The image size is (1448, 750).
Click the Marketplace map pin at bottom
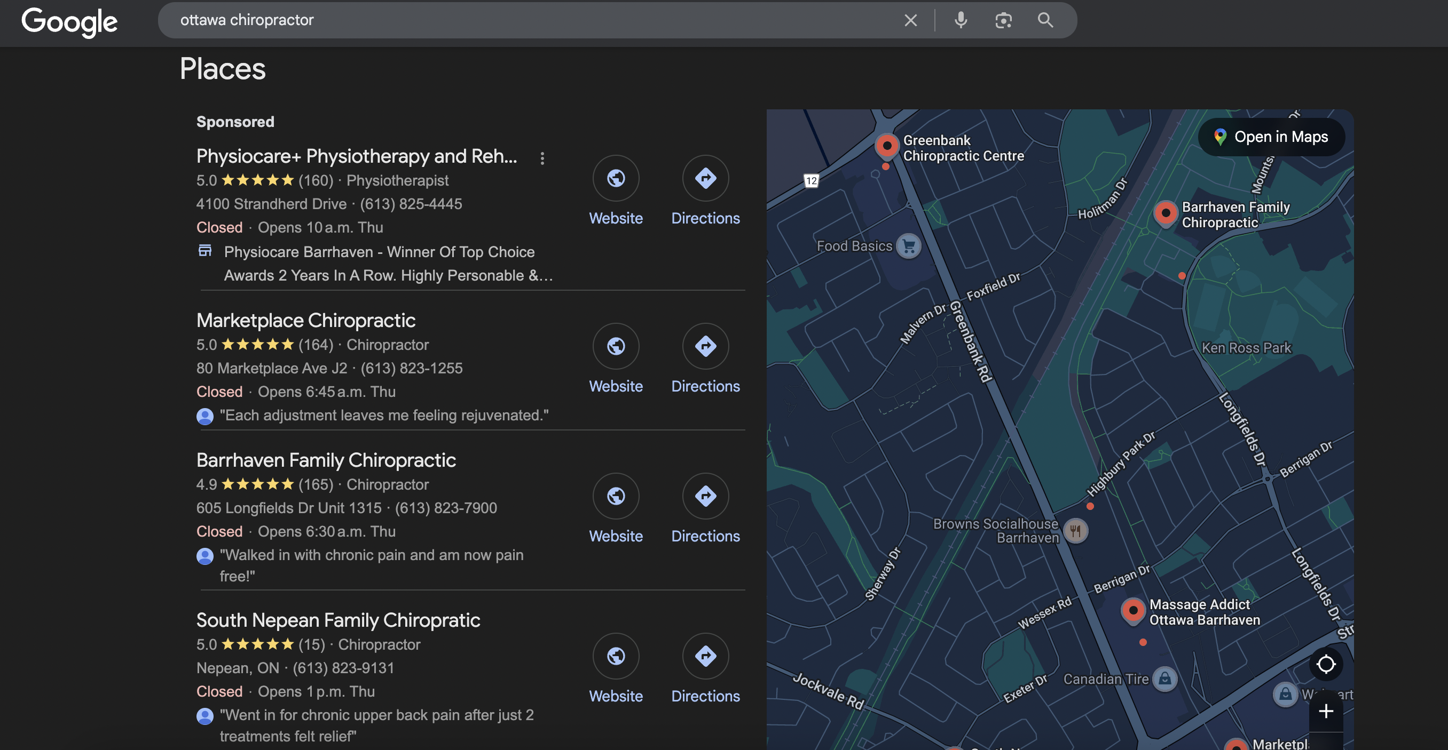[1237, 745]
